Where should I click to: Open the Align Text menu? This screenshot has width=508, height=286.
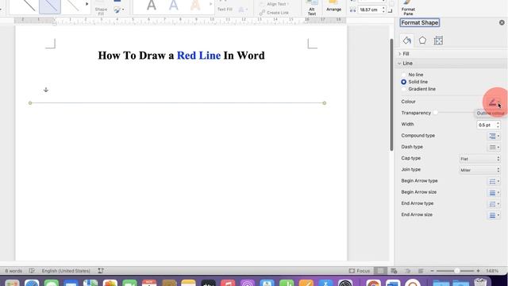pyautogui.click(x=275, y=4)
